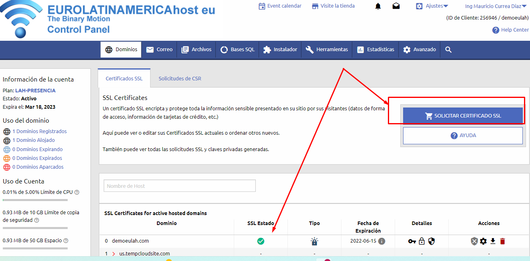Screen dimensions: 530x261
Task: Open the Avanzado menu
Action: 420,50
